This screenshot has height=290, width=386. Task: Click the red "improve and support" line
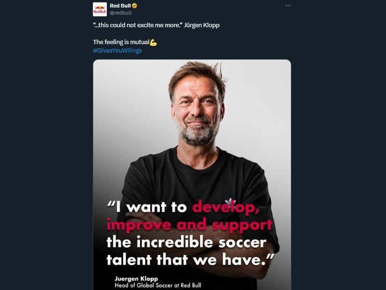tap(189, 224)
